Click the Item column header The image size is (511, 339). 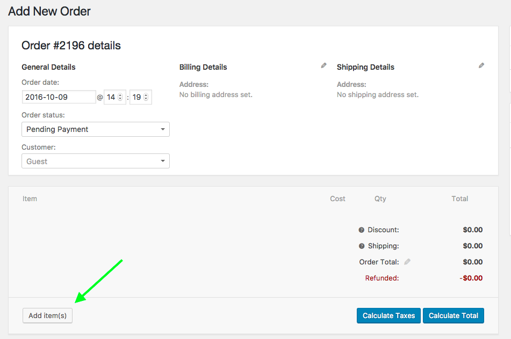[30, 198]
